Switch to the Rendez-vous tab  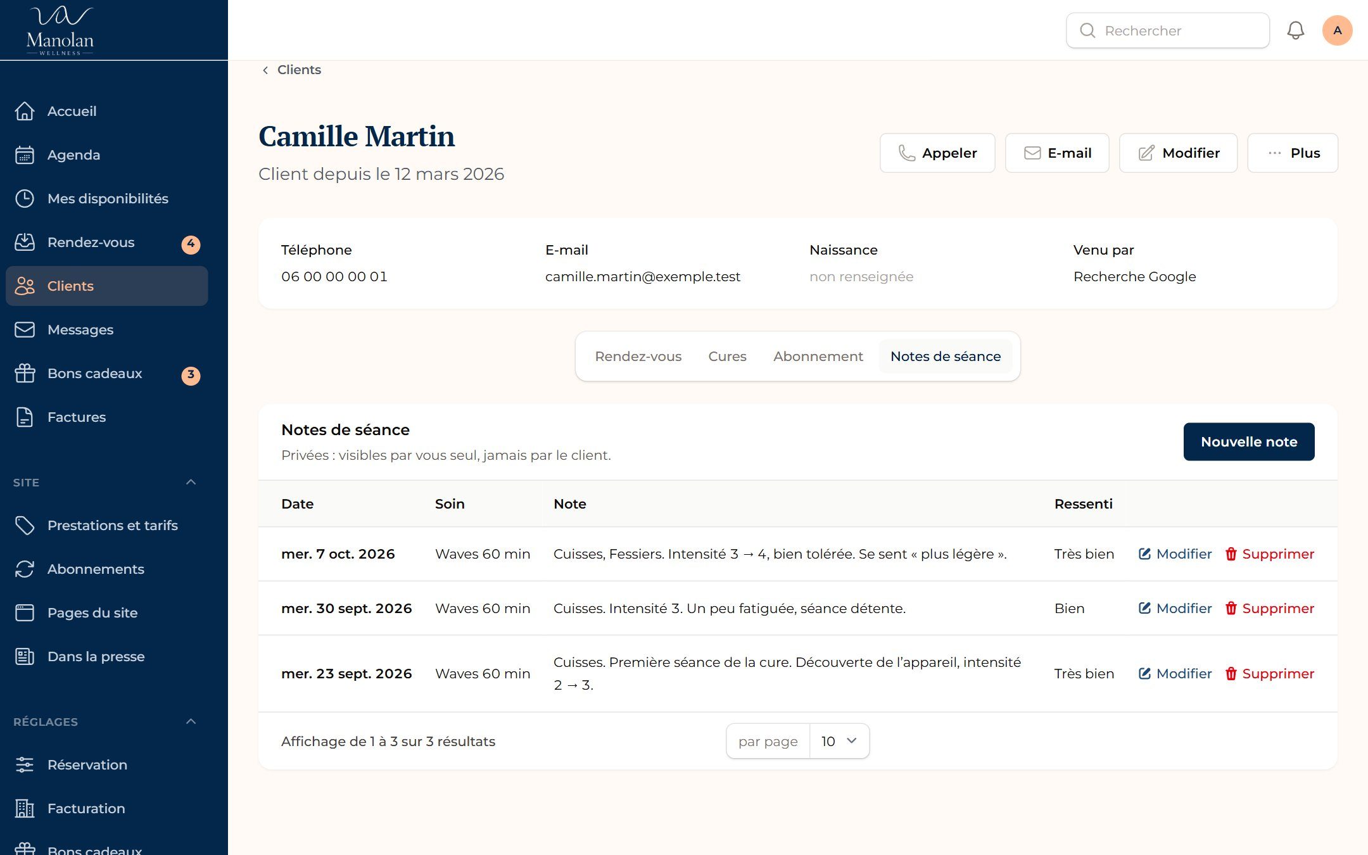tap(638, 357)
